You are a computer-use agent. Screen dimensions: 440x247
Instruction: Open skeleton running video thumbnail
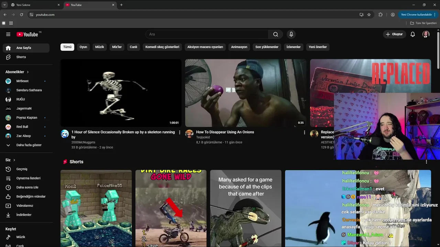[x=121, y=93]
